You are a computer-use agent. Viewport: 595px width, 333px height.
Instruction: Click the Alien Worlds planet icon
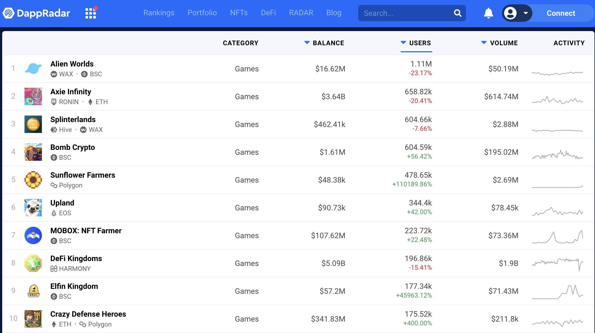click(33, 69)
